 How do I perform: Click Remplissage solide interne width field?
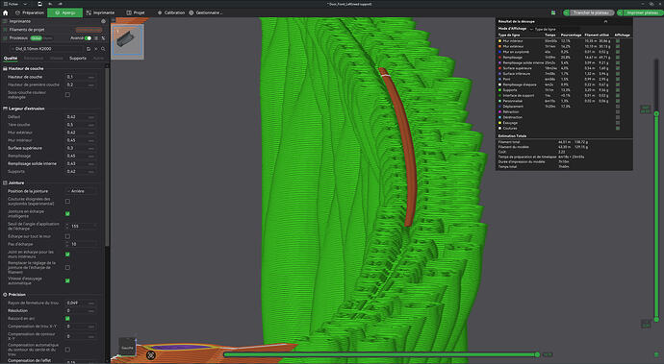tap(80, 163)
